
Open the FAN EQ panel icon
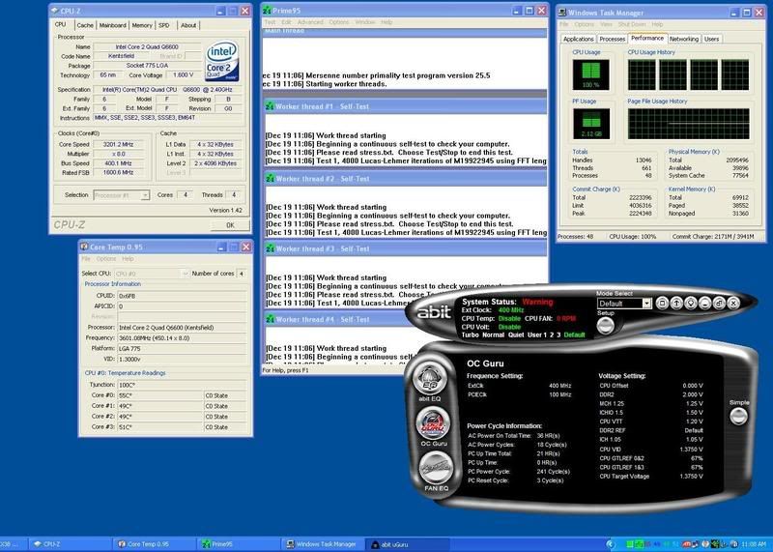pyautogui.click(x=437, y=468)
